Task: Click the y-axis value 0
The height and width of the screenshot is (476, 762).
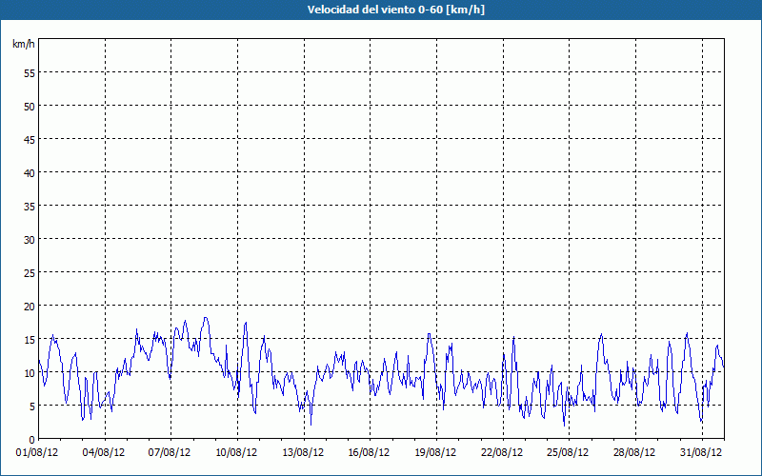Action: click(32, 440)
